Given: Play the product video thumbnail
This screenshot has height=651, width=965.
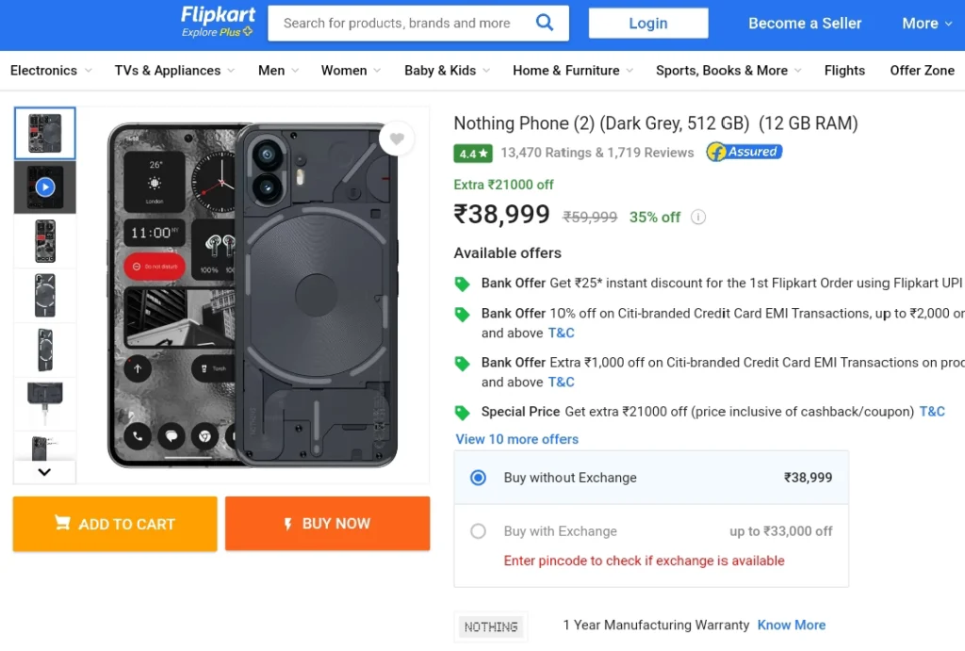Looking at the screenshot, I should 45,187.
